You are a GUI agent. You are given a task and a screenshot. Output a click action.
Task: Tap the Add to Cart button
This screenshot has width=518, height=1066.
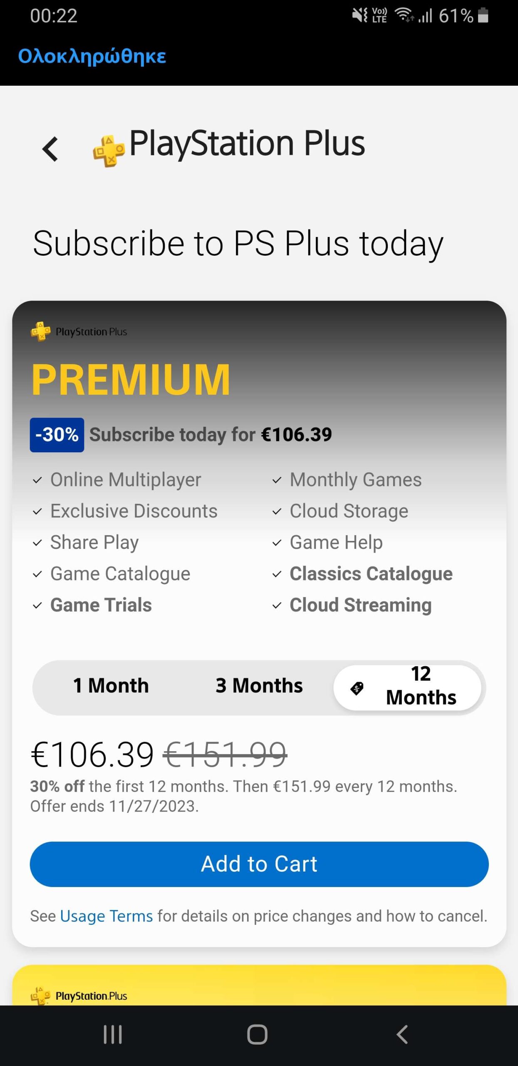[259, 864]
